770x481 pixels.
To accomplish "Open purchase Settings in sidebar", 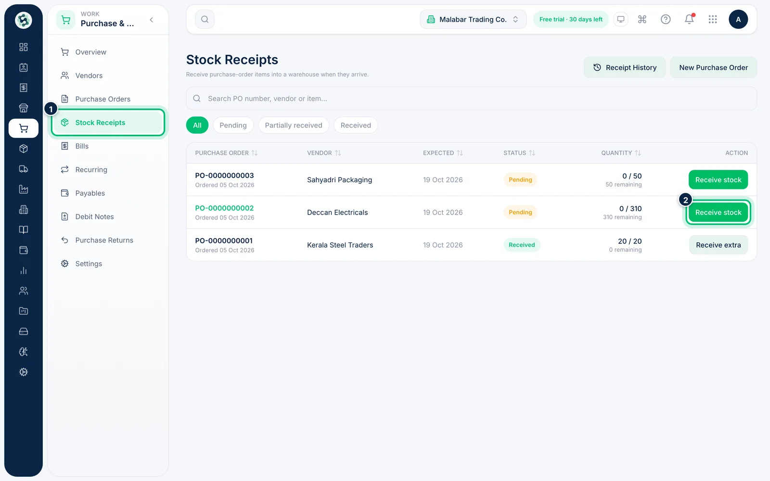I will click(108, 264).
